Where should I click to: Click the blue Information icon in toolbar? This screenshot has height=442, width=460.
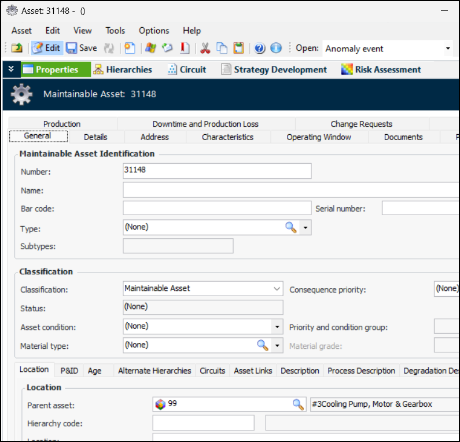pyautogui.click(x=276, y=49)
